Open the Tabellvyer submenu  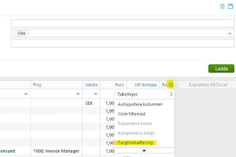(x=144, y=94)
